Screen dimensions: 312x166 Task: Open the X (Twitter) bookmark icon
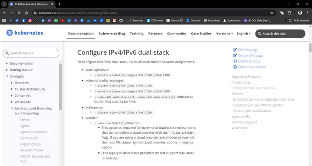coord(36,20)
